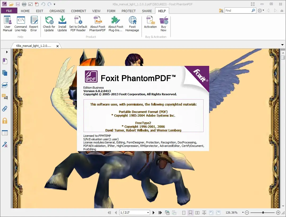Click the Save floppy-disk icon

click(x=17, y=4)
